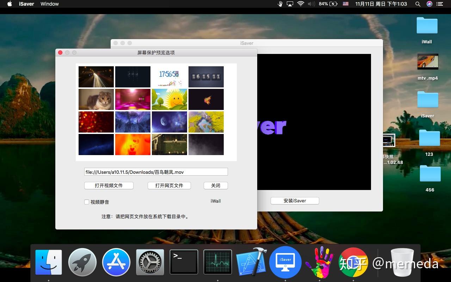
Task: Click Spotlight search in the menu bar
Action: point(418,4)
